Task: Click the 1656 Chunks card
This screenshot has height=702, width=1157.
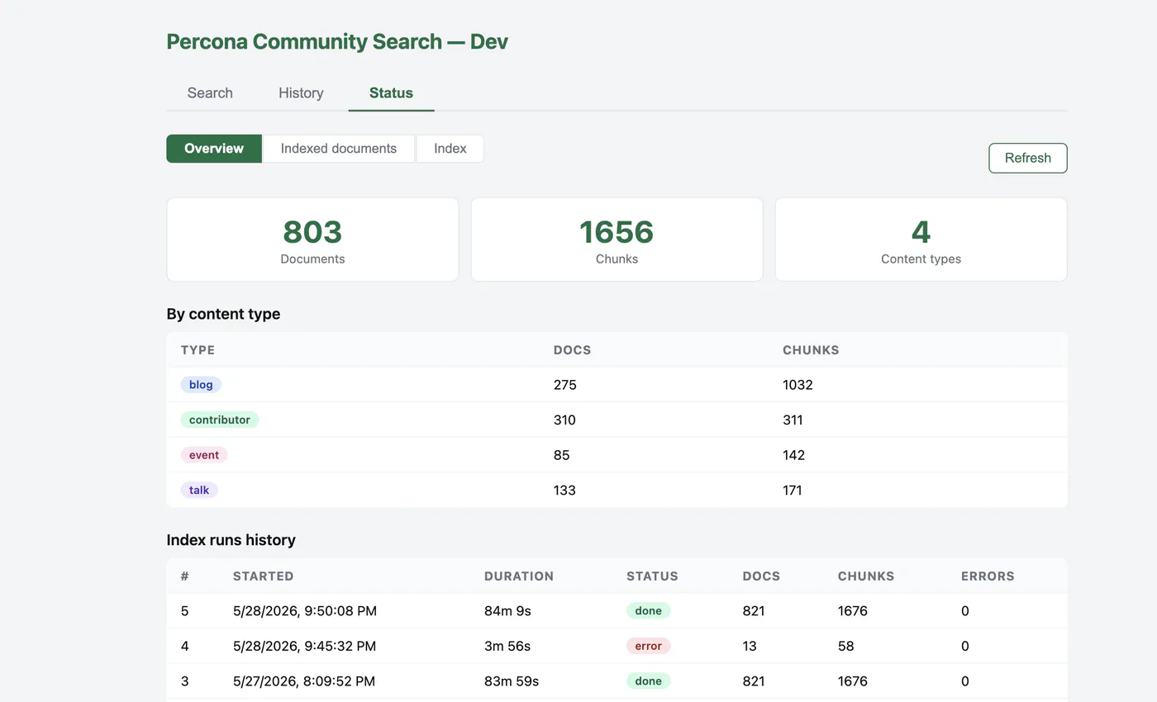Action: pyautogui.click(x=617, y=240)
